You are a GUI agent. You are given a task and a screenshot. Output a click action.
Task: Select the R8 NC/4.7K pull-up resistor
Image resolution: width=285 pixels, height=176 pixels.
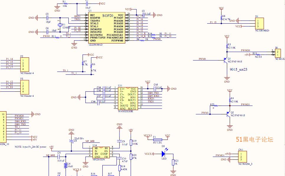(x=221, y=18)
